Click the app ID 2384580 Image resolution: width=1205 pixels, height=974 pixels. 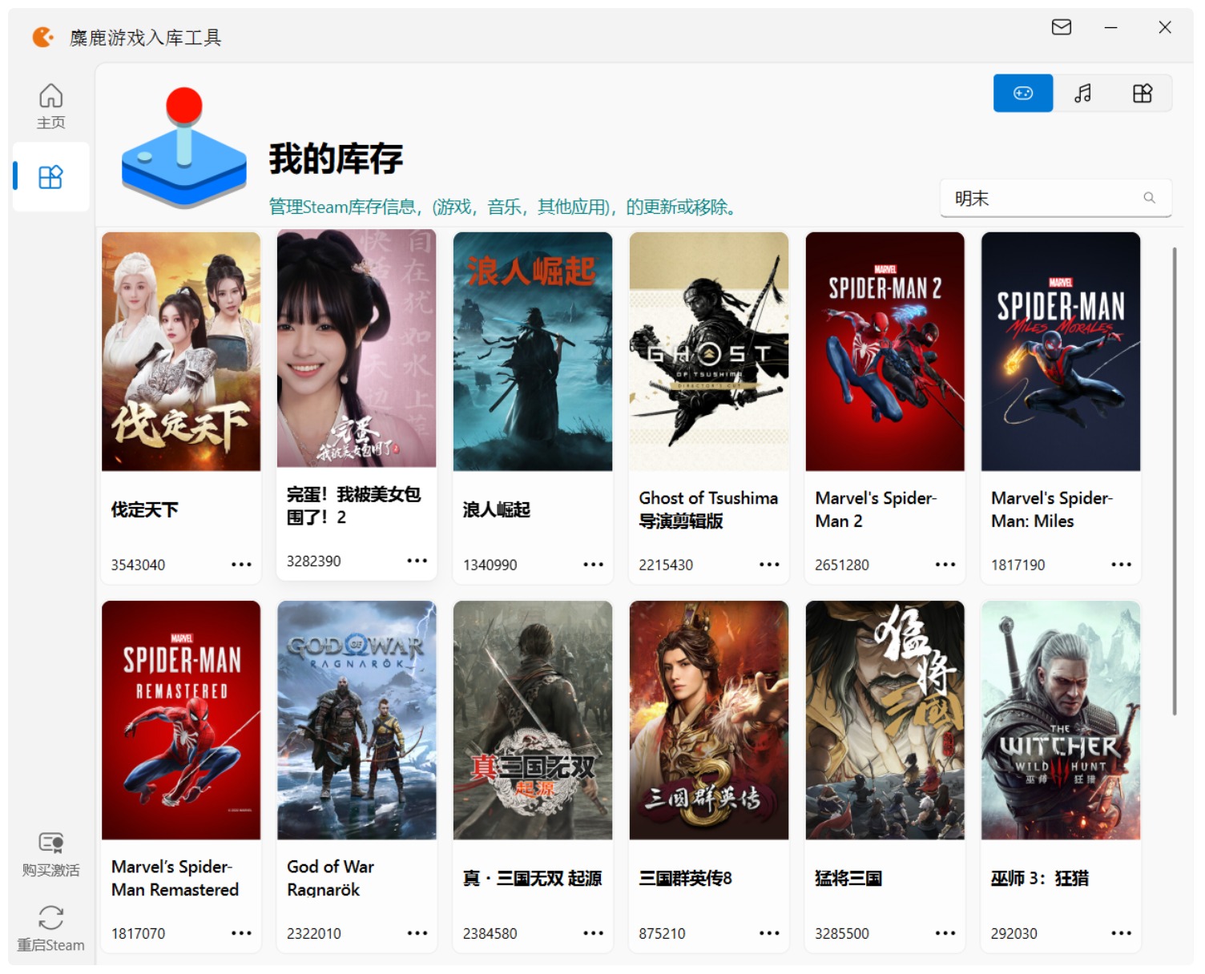[x=490, y=933]
